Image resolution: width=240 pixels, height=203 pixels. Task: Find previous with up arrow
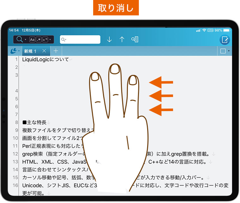122,39
